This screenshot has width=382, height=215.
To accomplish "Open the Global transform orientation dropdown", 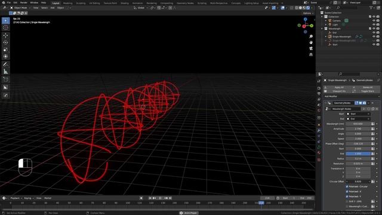I will pos(141,8).
